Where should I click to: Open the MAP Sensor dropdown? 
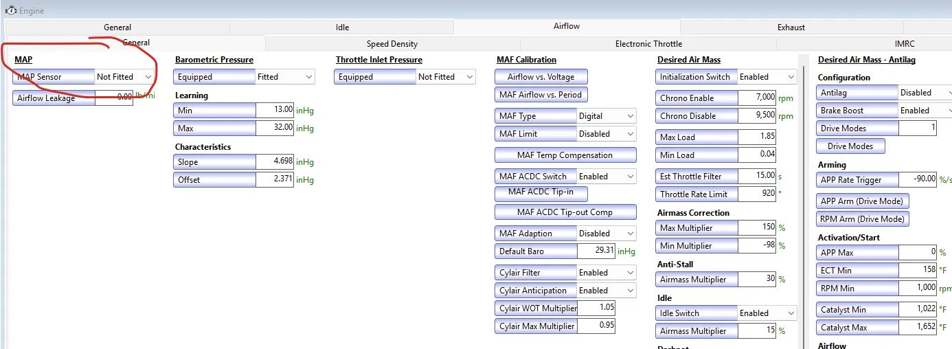click(124, 77)
